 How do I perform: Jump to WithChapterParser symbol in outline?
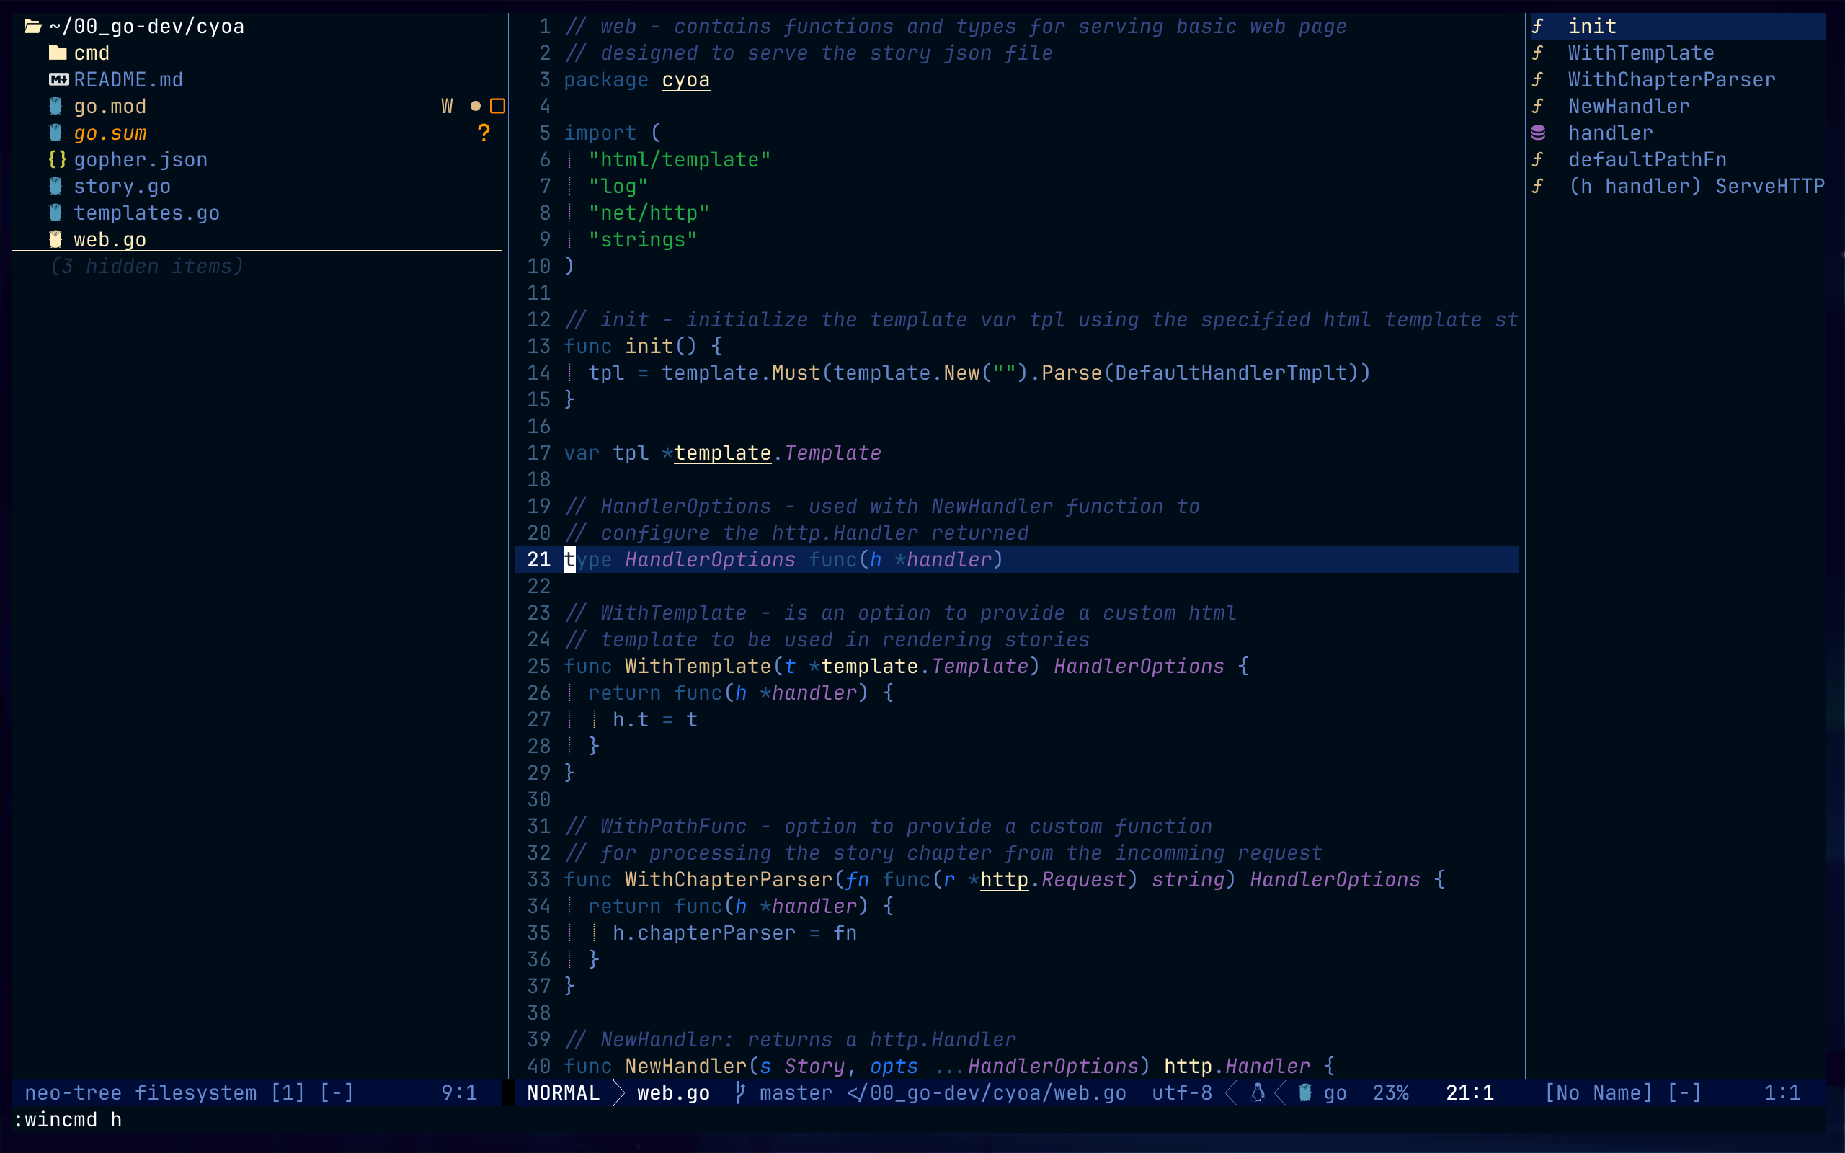coord(1671,80)
